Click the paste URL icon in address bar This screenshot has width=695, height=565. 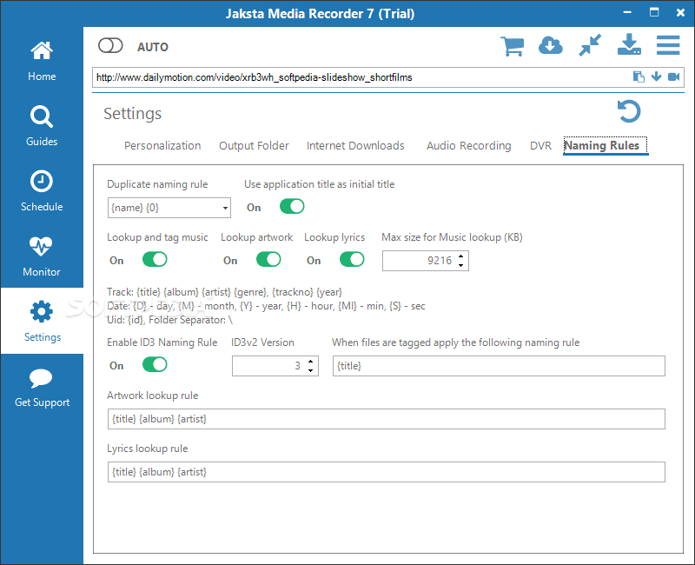click(639, 77)
